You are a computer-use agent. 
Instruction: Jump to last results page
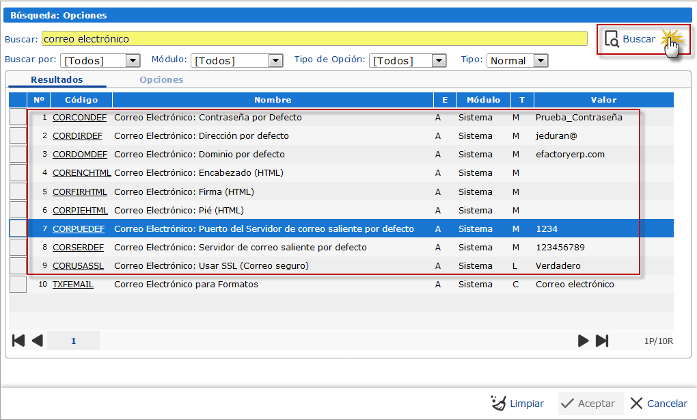(x=602, y=341)
